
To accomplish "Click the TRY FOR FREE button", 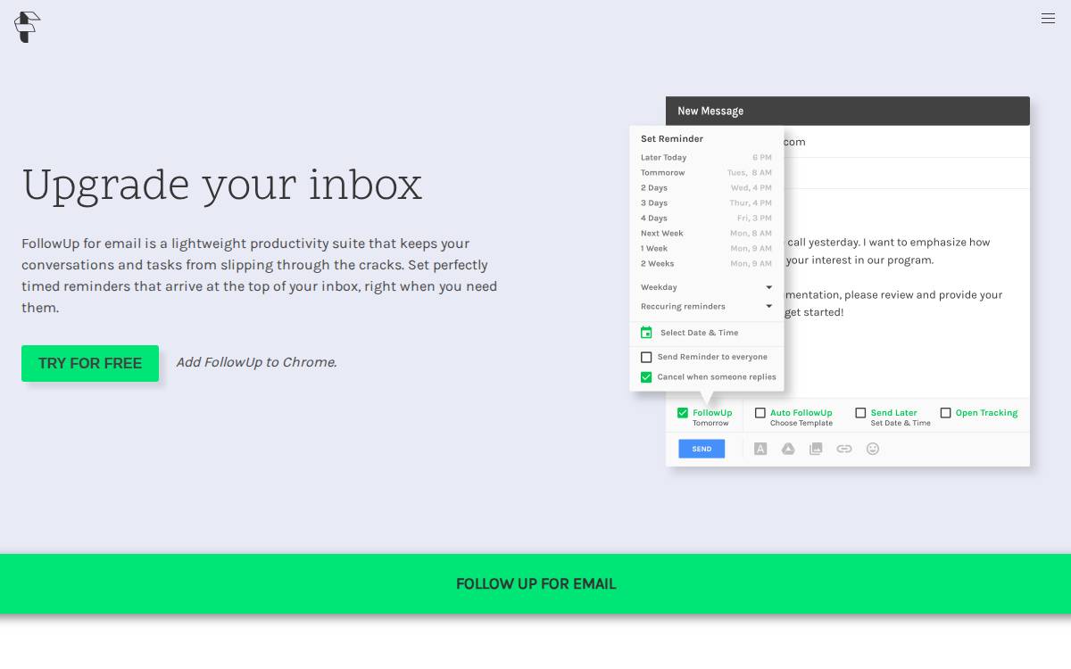I will (x=90, y=363).
